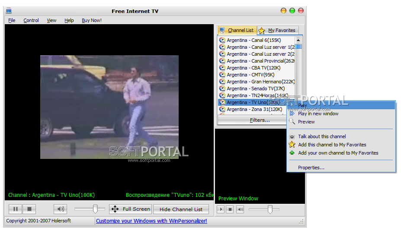
Task: Choose Play in the context menu
Action: pyautogui.click(x=341, y=105)
